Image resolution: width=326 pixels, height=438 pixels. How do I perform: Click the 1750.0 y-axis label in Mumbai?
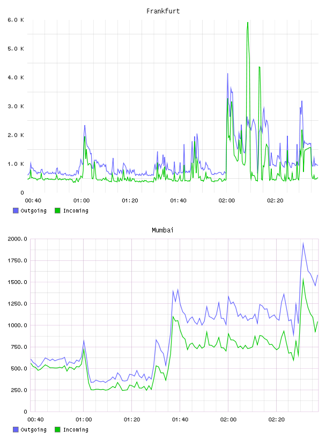[x=18, y=260]
